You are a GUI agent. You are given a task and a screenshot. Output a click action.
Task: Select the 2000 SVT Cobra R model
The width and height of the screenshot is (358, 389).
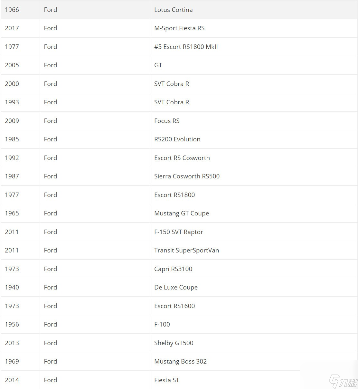[x=172, y=84]
